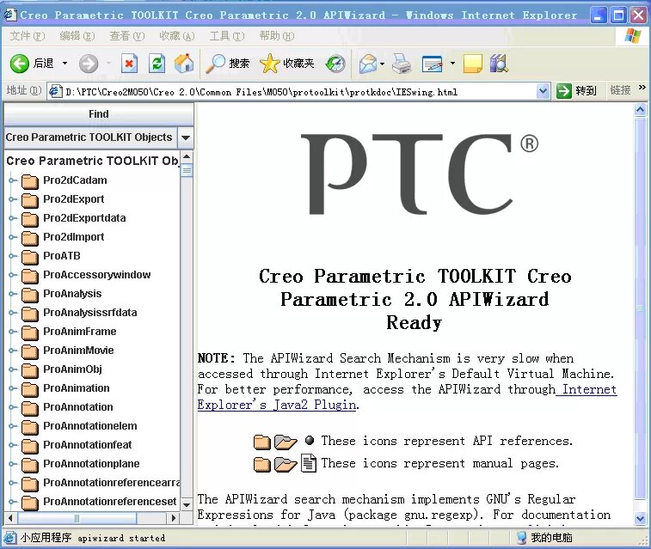Image resolution: width=651 pixels, height=549 pixels.
Task: Open the Mail toolbar icon
Action: pos(368,64)
